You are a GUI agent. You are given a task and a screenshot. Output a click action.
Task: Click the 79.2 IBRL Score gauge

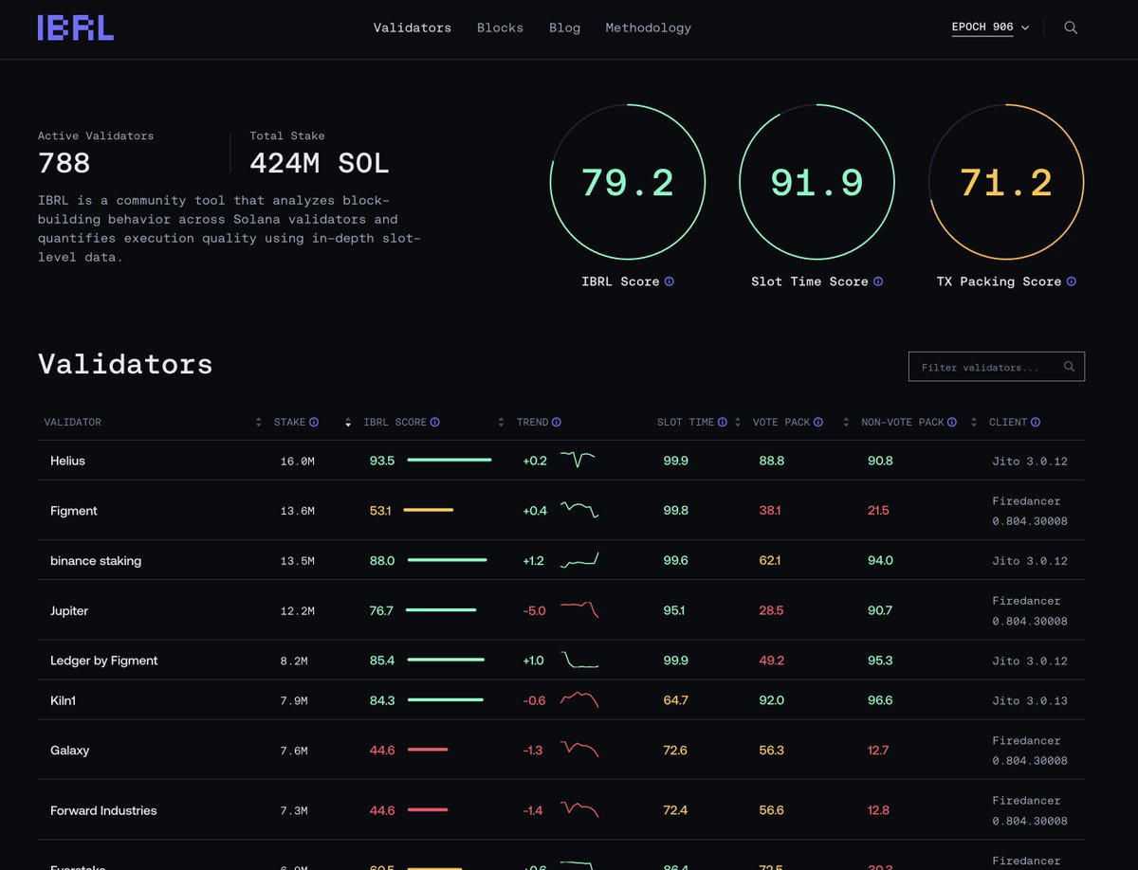coord(627,182)
